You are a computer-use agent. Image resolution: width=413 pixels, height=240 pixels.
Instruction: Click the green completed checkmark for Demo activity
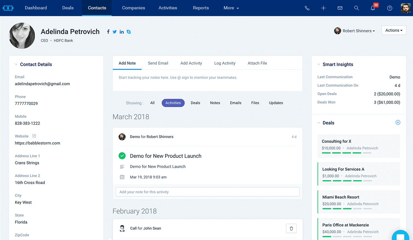pyautogui.click(x=122, y=156)
